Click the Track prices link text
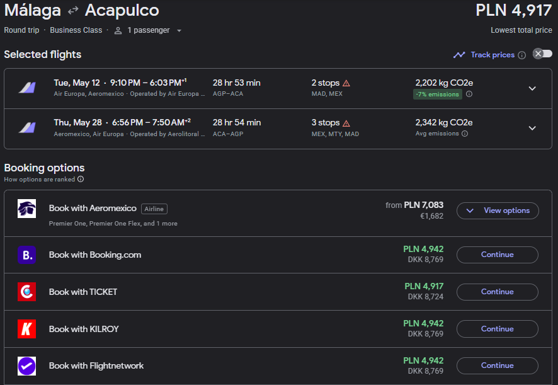558x385 pixels. pos(493,55)
